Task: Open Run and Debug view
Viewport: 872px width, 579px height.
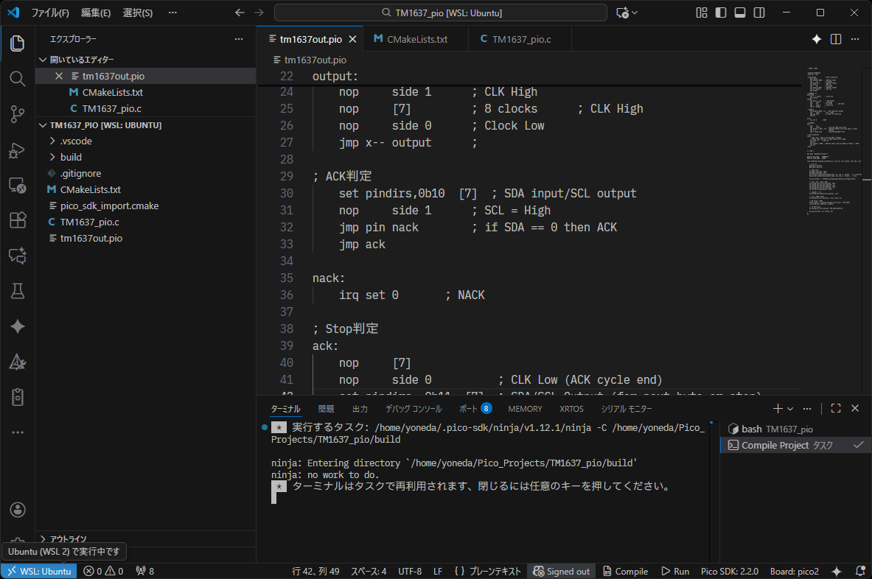Action: [x=17, y=150]
